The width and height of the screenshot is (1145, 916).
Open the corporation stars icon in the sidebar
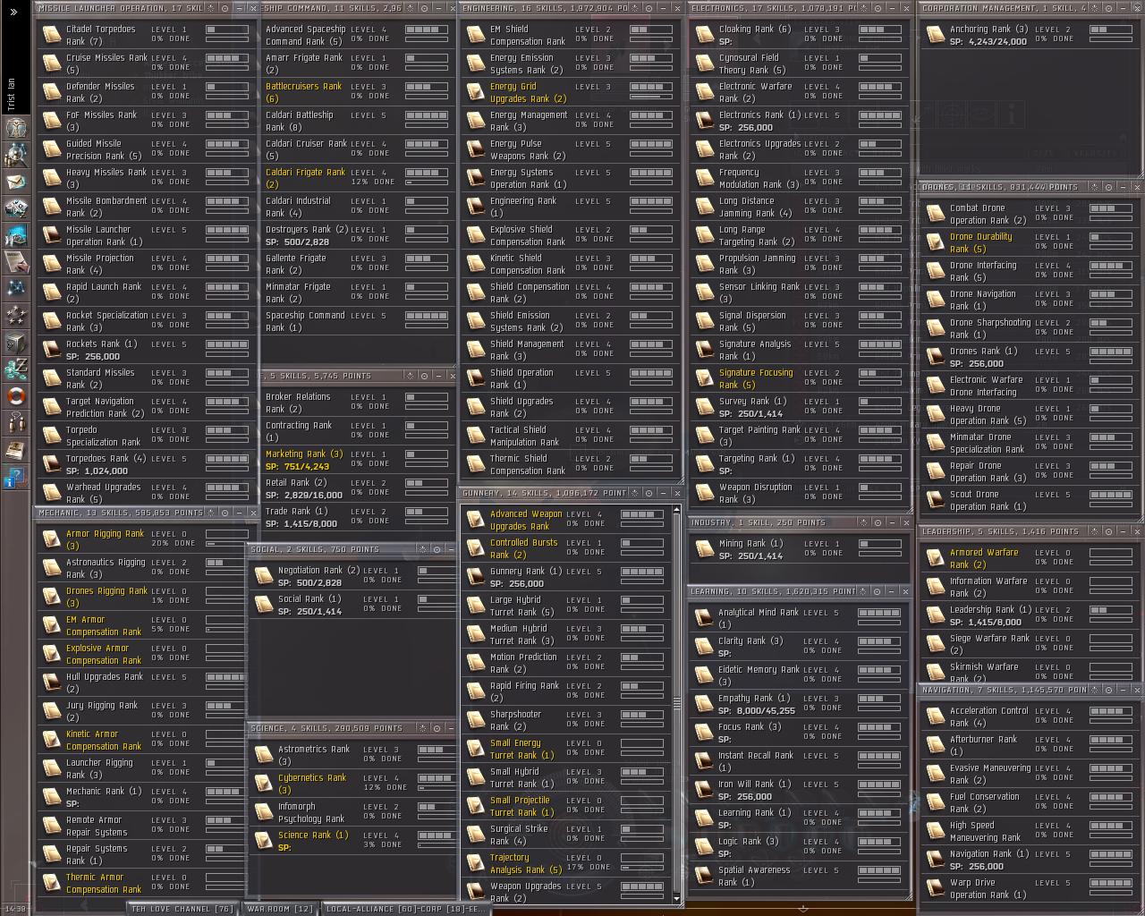15,316
